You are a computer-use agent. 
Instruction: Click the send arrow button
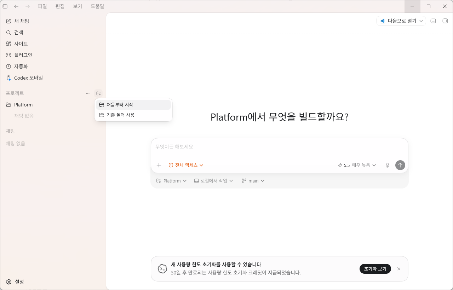(x=400, y=165)
